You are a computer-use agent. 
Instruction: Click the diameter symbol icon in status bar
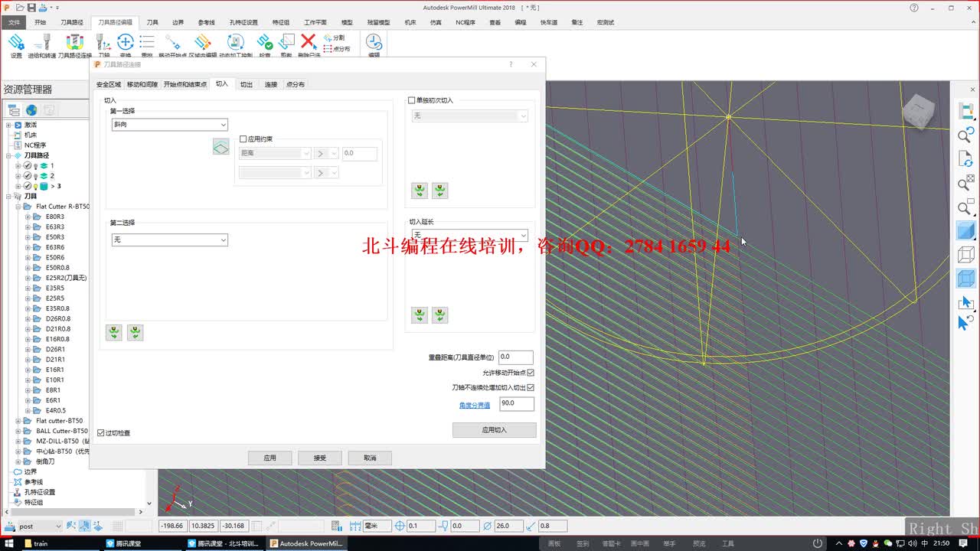[x=487, y=526]
